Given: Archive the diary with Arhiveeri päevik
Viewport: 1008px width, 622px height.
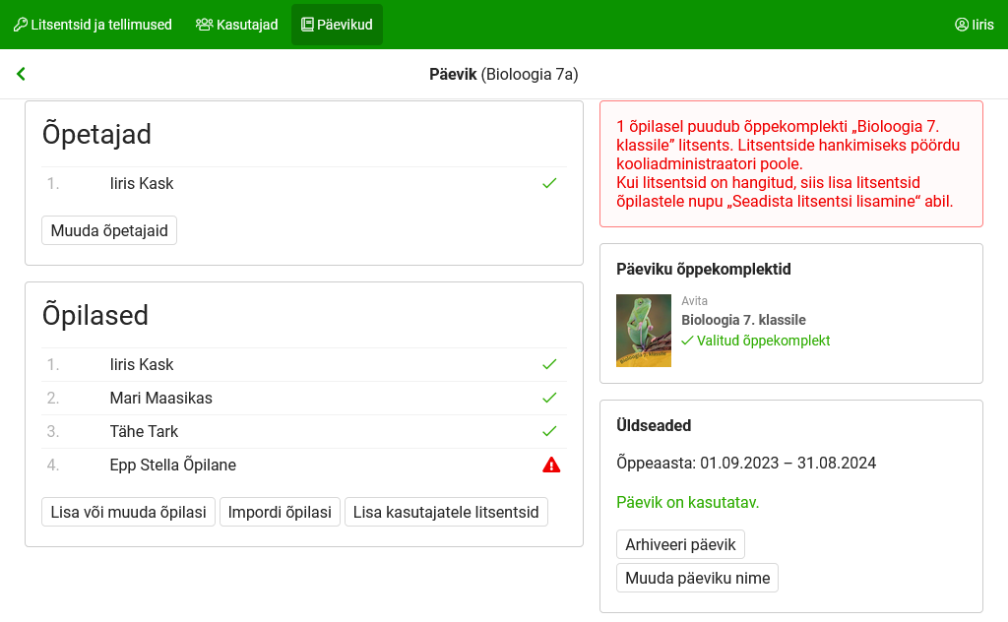Looking at the screenshot, I should pyautogui.click(x=680, y=544).
